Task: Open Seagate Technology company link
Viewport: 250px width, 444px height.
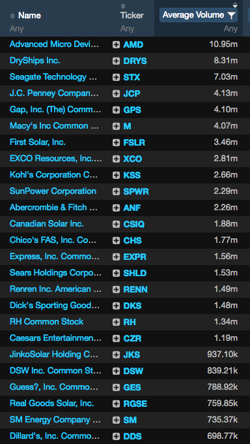Action: [x=53, y=77]
